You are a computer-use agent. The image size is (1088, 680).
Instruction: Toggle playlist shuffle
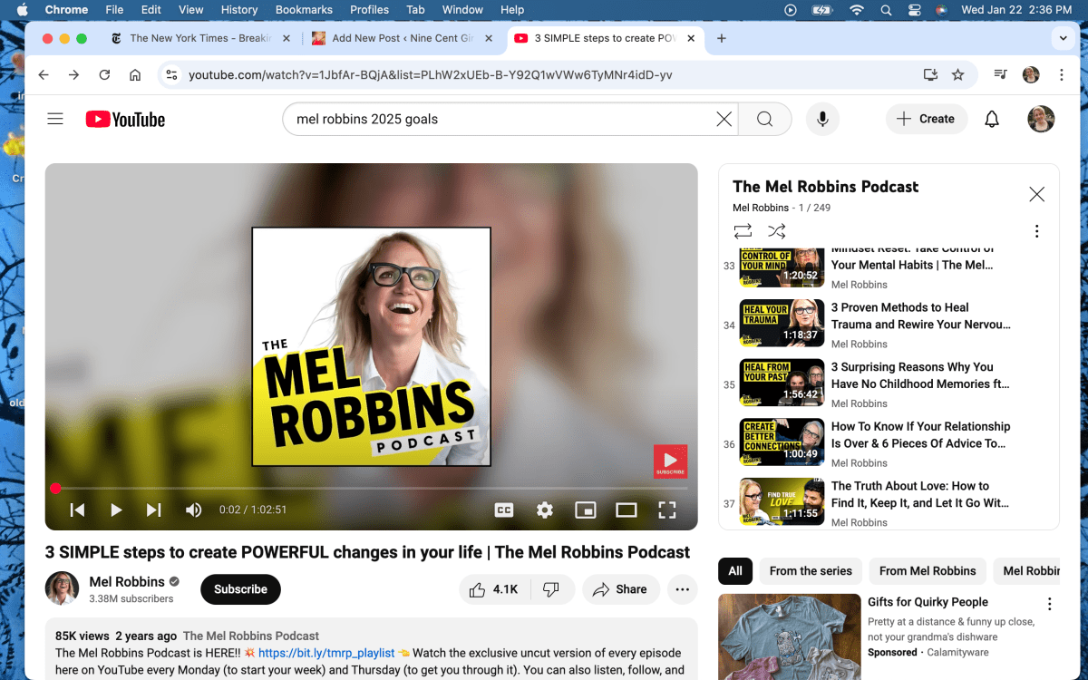pos(777,231)
